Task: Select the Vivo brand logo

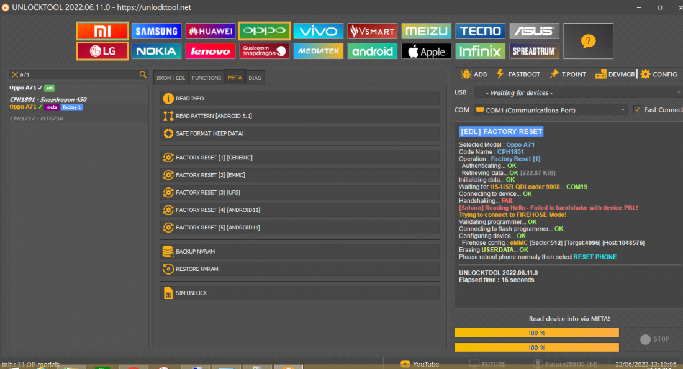Action: [319, 31]
